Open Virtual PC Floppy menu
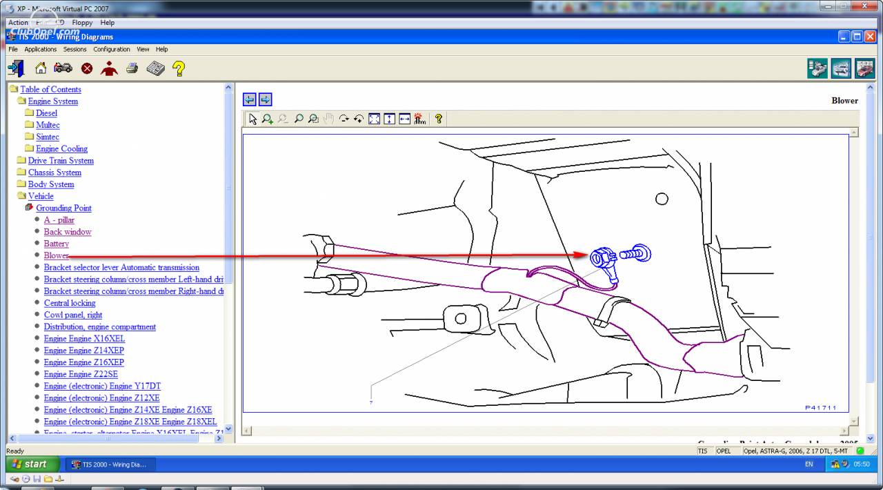The image size is (883, 490). tap(82, 22)
